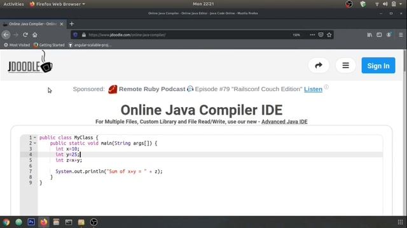The image size is (407, 228).
Task: Go to the Firefox home page
Action: click(x=35, y=35)
